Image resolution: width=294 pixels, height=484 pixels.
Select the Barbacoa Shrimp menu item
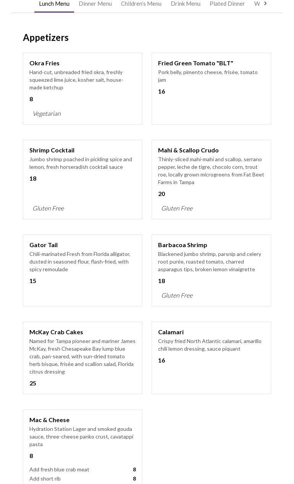coord(183,245)
